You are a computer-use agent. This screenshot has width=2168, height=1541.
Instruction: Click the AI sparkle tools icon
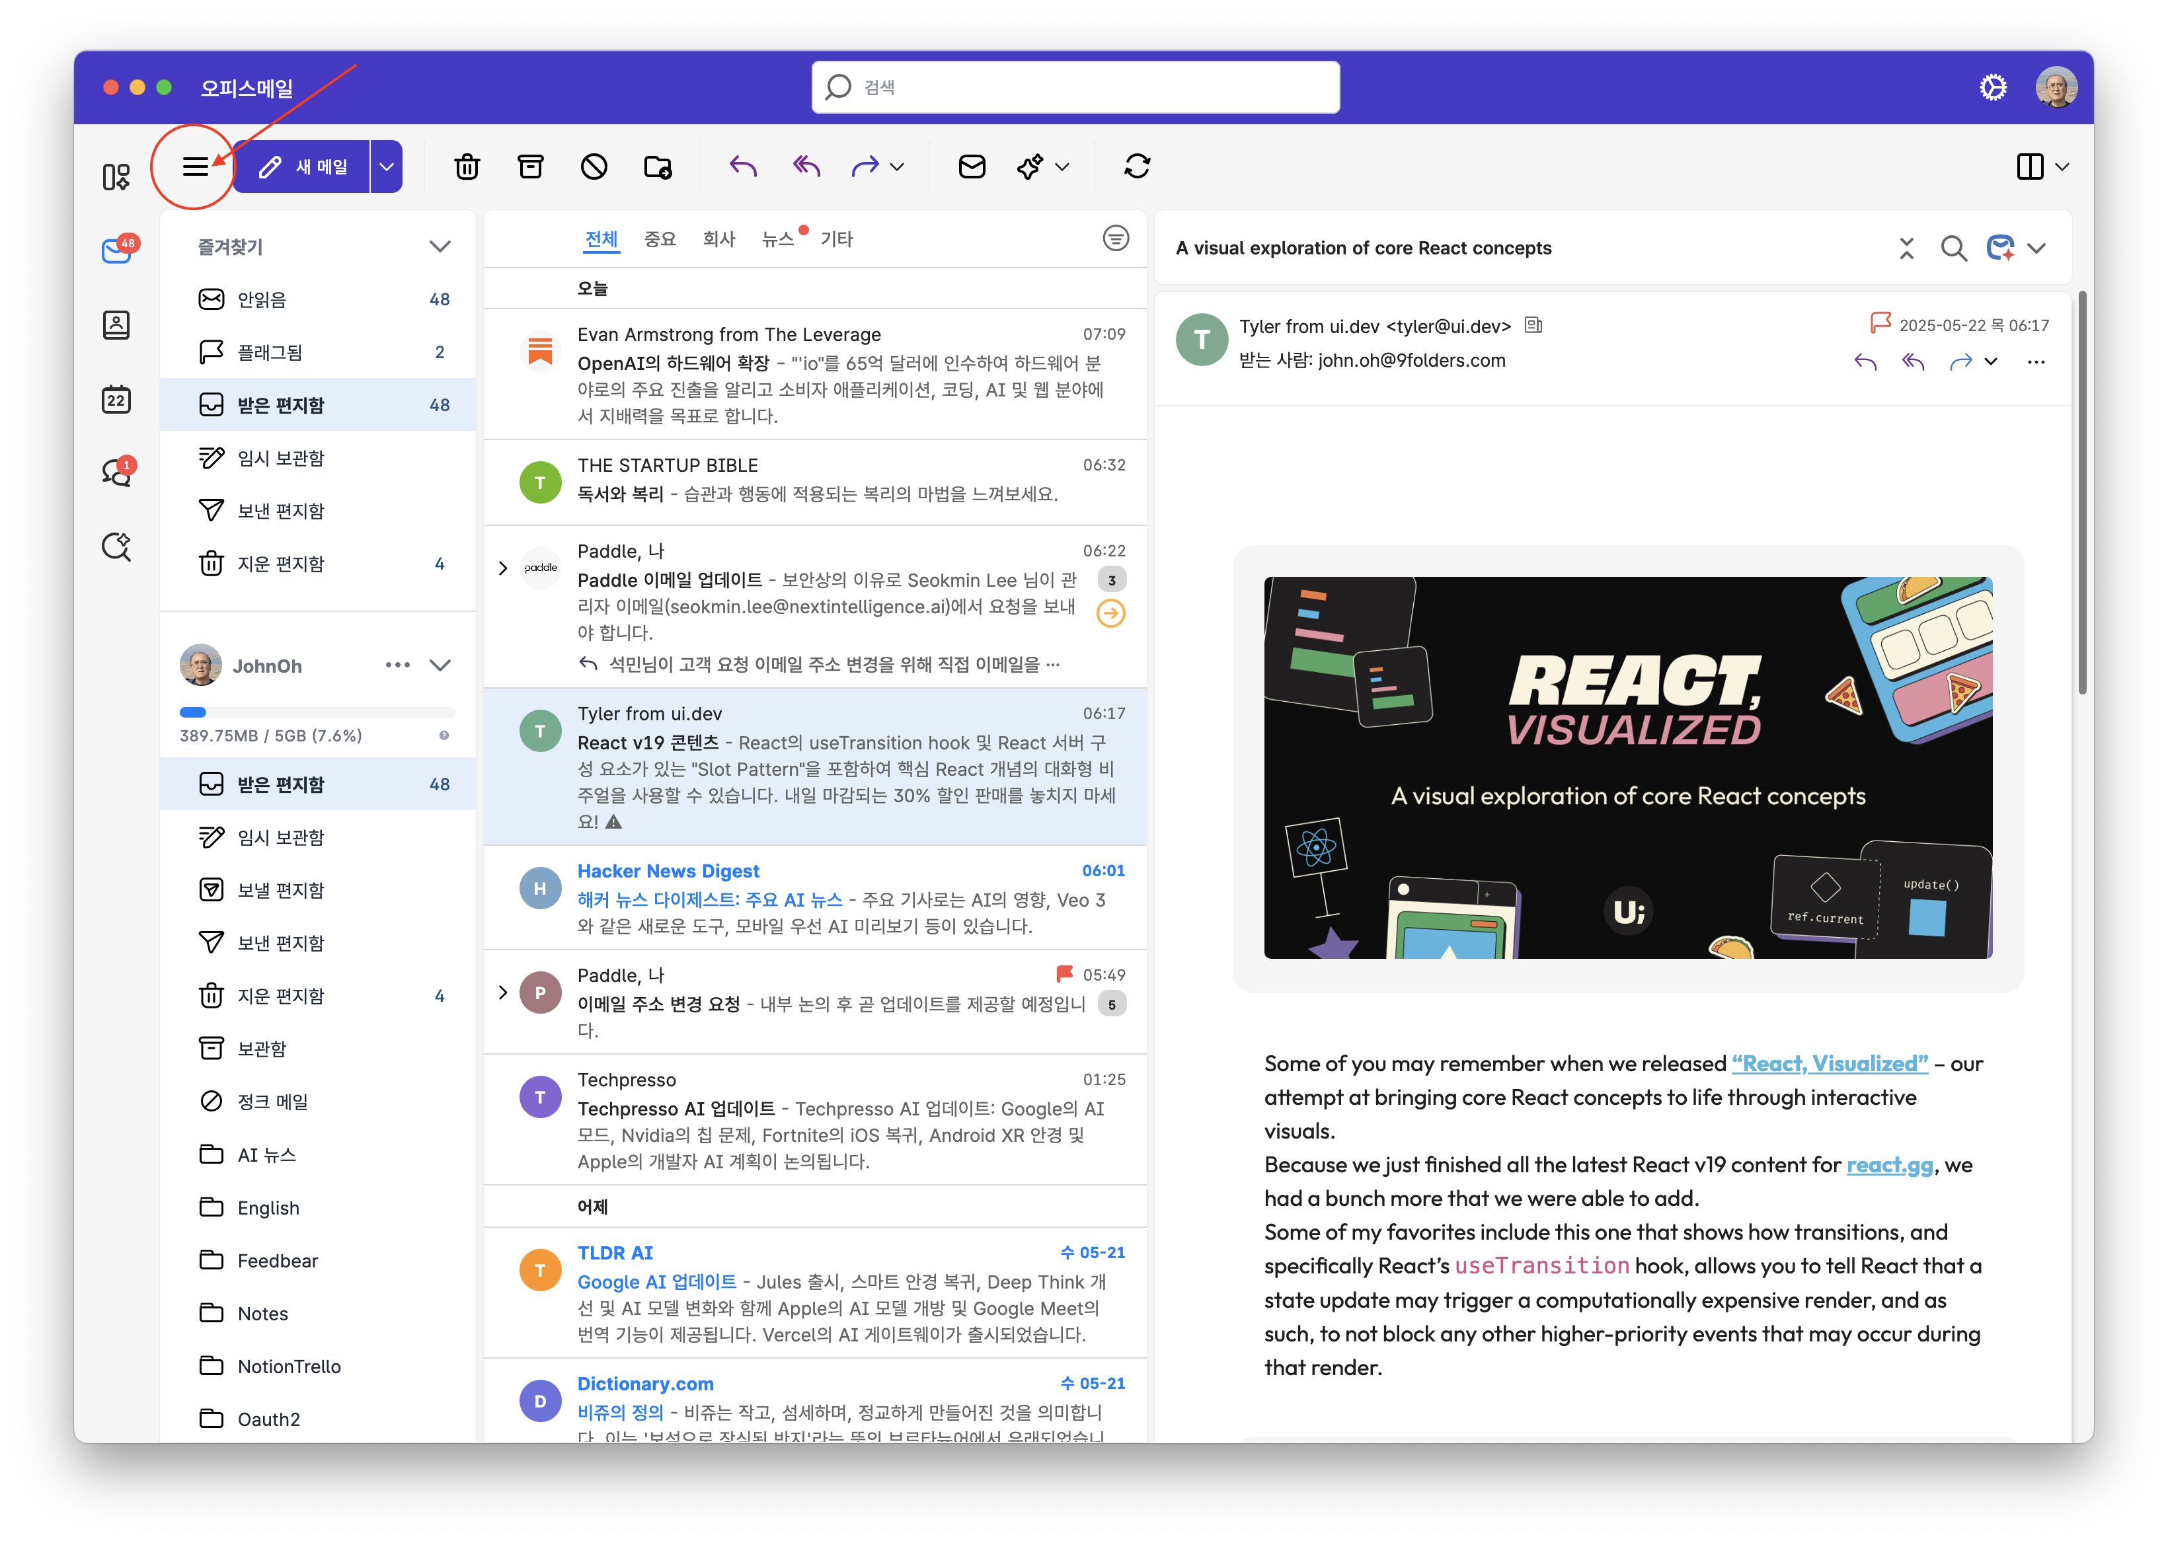1030,167
